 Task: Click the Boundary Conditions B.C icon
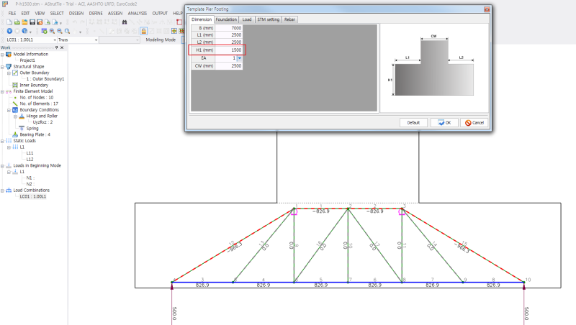tap(15, 110)
